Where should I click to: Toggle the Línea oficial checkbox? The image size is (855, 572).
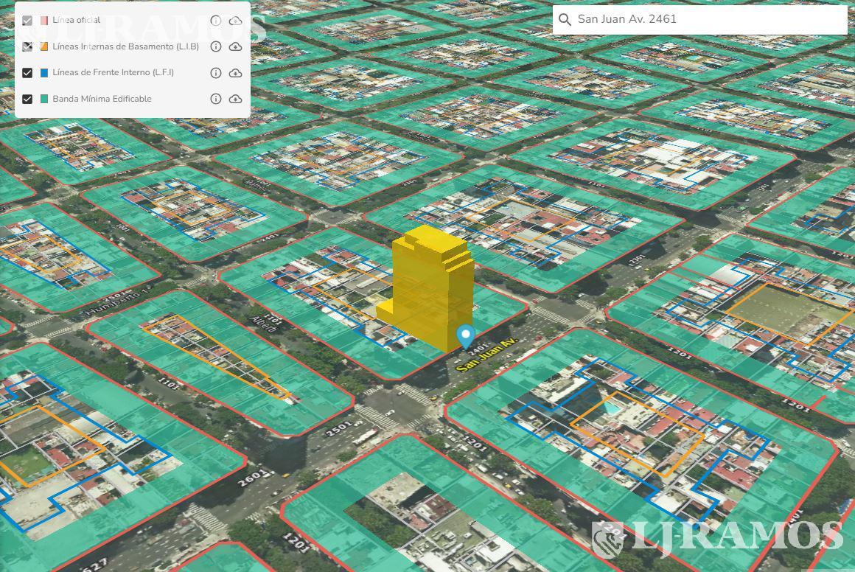(x=27, y=21)
